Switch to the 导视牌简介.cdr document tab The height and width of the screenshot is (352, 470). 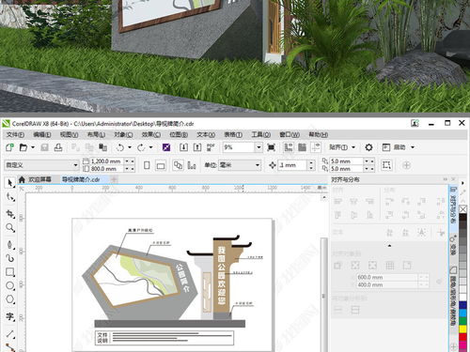tap(81, 179)
